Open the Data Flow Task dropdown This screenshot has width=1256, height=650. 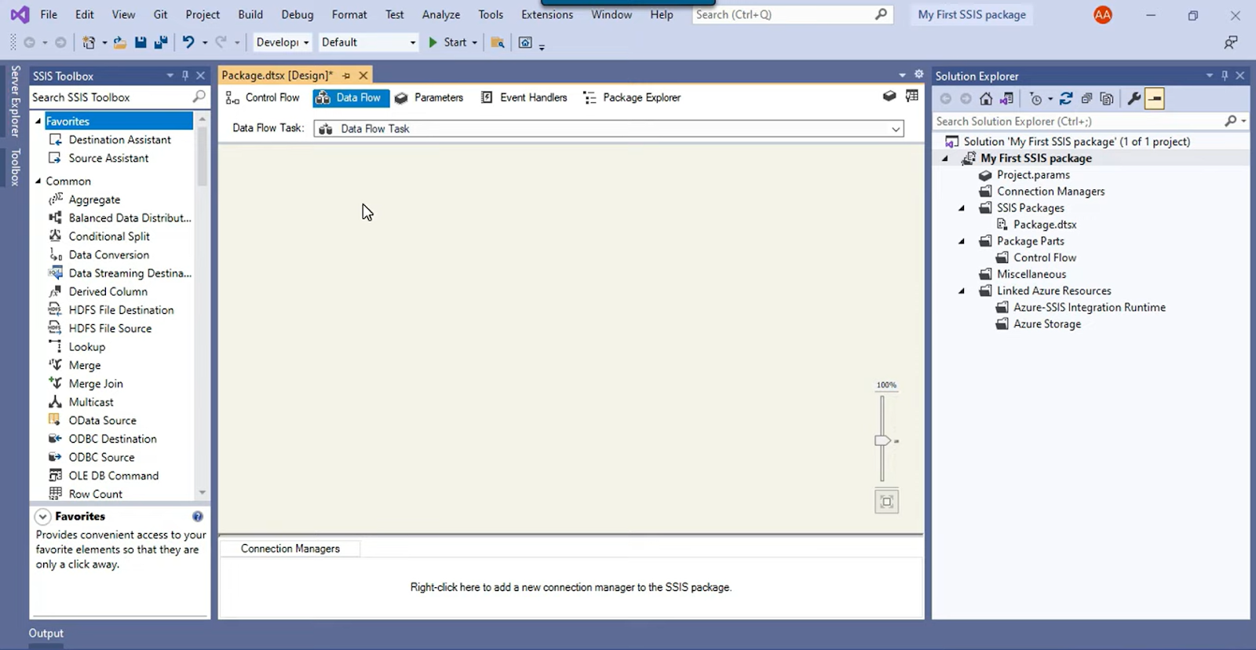896,129
